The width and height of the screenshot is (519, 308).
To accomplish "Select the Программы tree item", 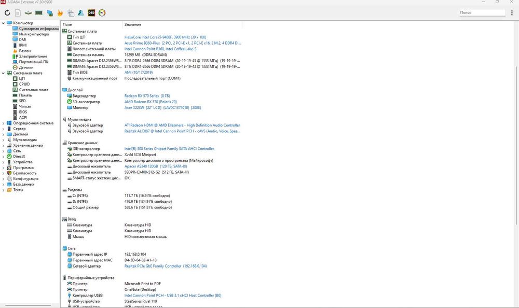I will (21, 167).
